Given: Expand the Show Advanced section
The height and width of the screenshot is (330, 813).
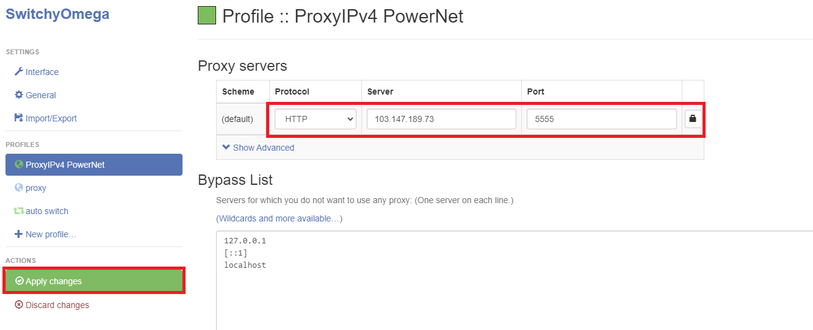Looking at the screenshot, I should coord(258,148).
